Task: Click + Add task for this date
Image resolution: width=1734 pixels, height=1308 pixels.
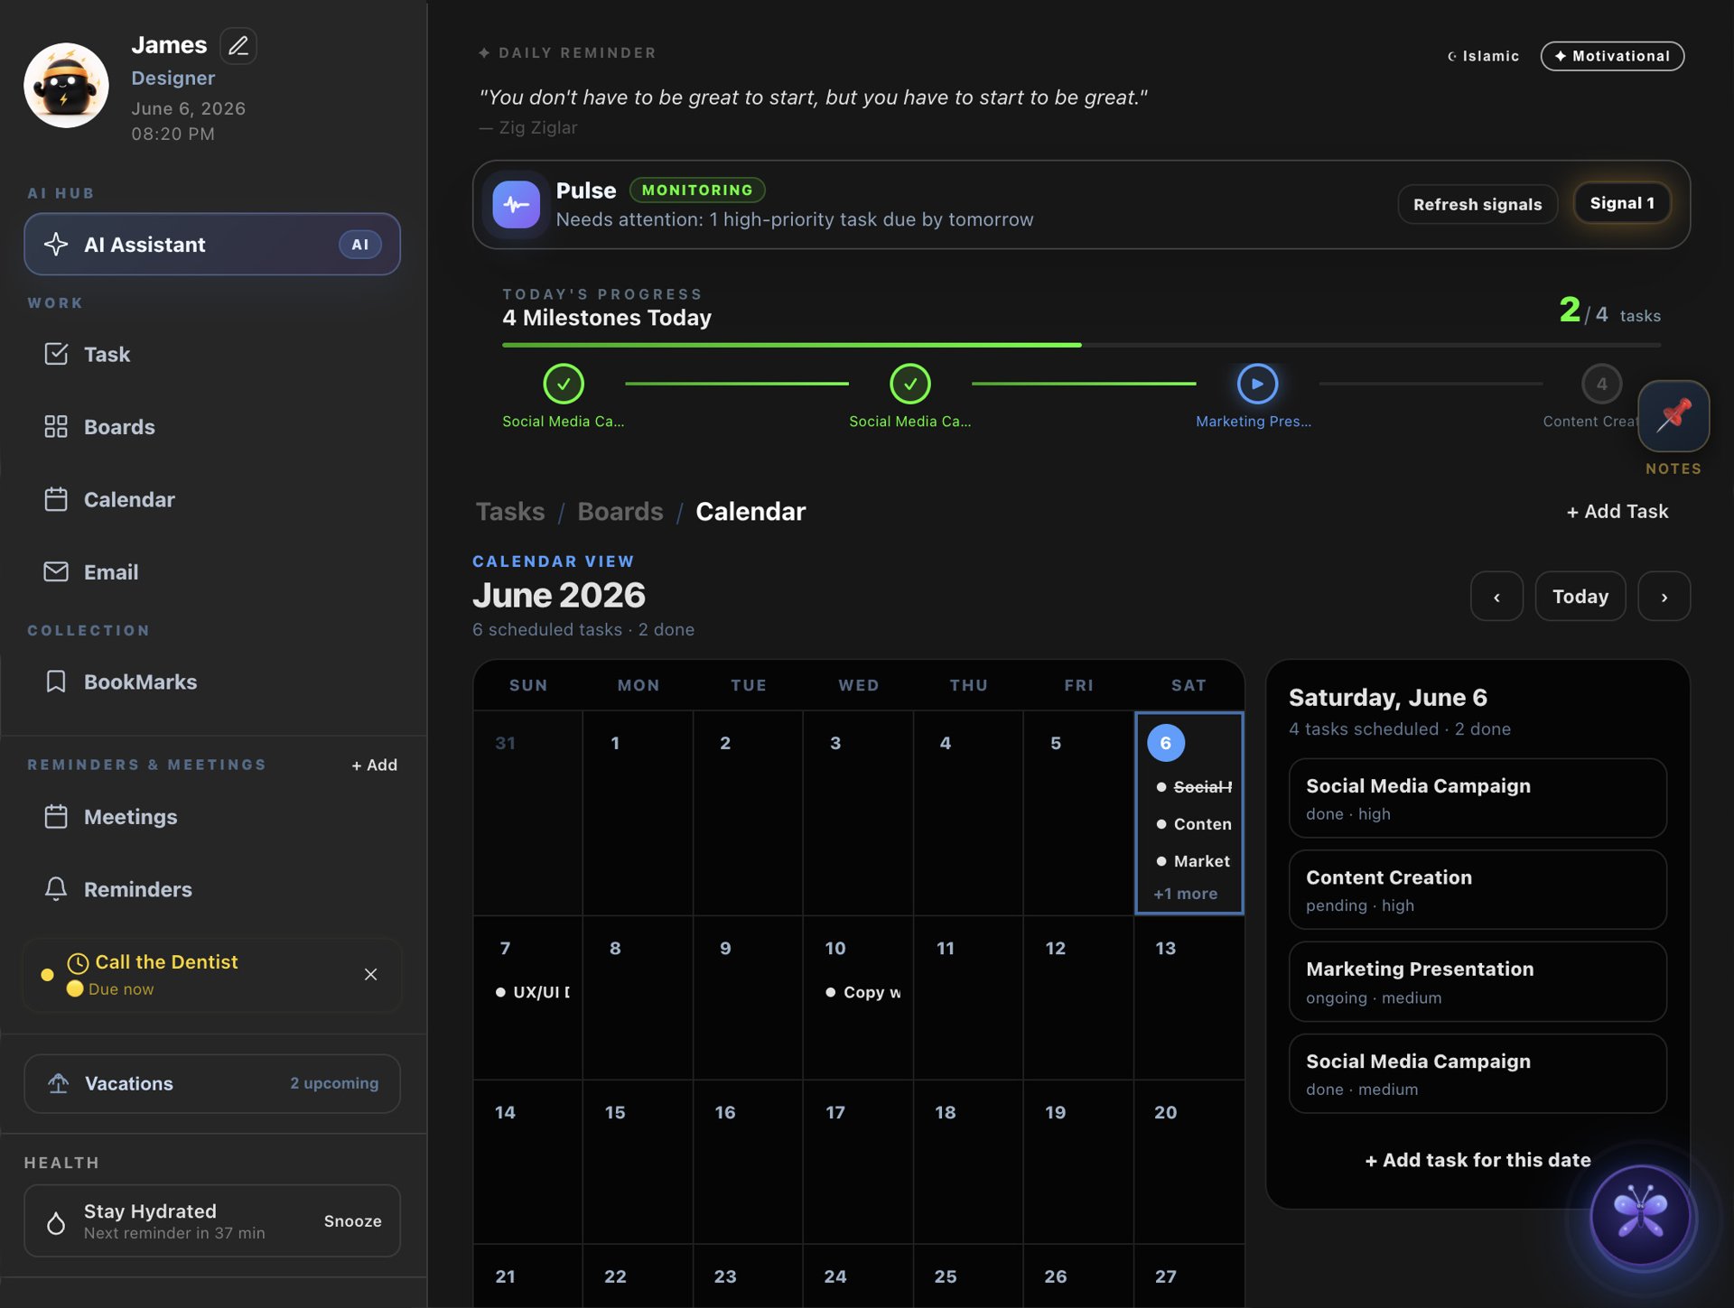Action: coord(1478,1160)
